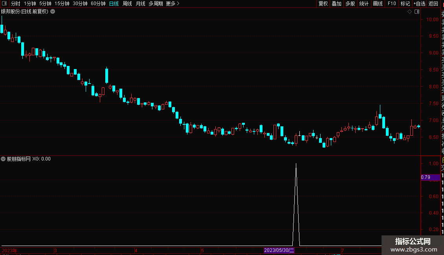Toggle side panel icon in chart corner

tap(417, 12)
